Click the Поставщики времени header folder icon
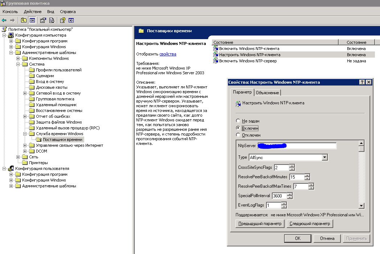This screenshot has width=380, height=254. point(141,31)
